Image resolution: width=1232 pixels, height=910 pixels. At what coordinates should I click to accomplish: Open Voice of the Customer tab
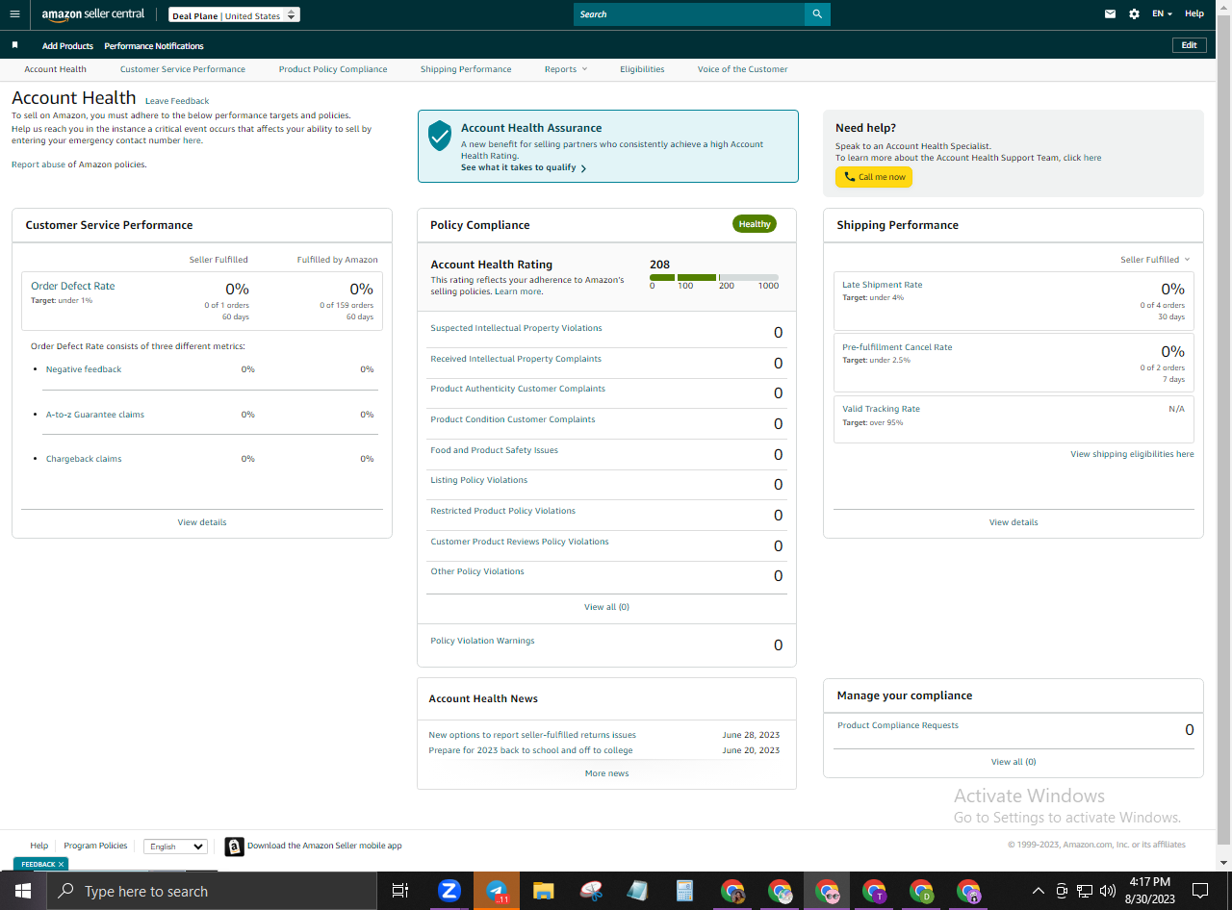pos(742,69)
